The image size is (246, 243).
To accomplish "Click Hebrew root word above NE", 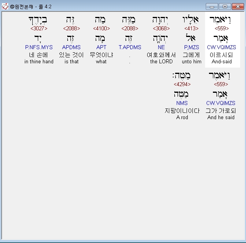I will coord(161,39).
